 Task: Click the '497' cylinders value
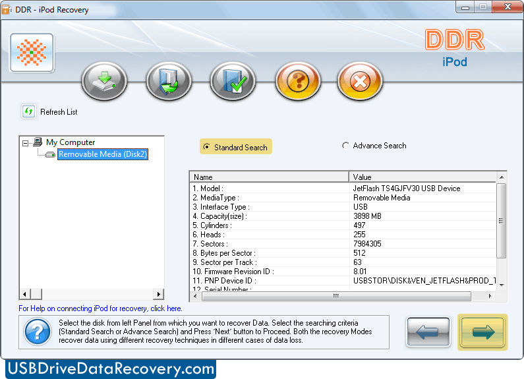point(359,225)
